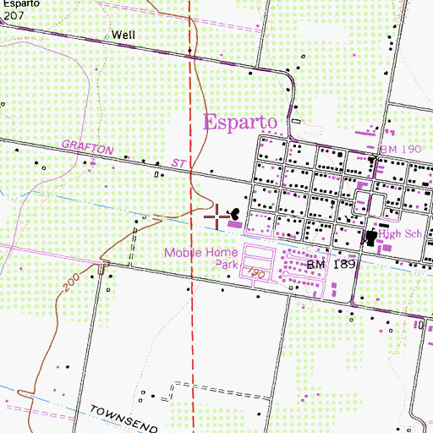
Task: Click the small blue well circle symbol
Action: (107, 37)
